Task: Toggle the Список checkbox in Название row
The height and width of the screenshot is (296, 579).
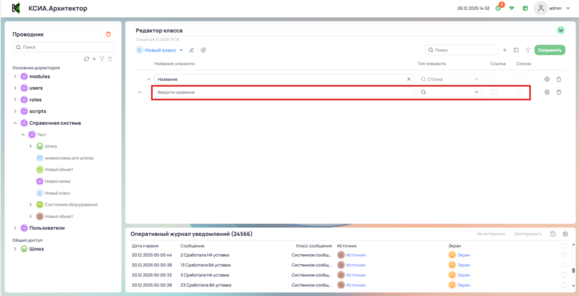Action: [520, 79]
